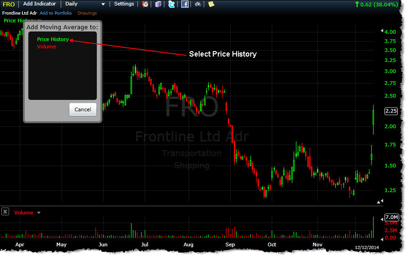The width and height of the screenshot is (406, 255).
Task: Select Volume in moving average dialog
Action: pos(46,47)
